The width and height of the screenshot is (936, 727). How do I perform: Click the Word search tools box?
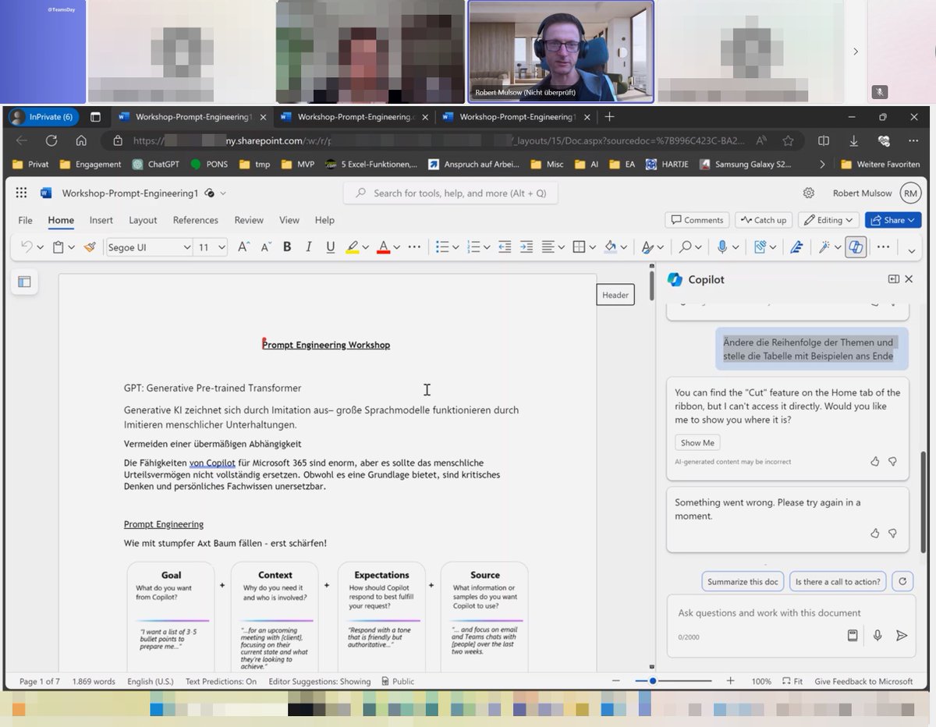[x=450, y=193]
